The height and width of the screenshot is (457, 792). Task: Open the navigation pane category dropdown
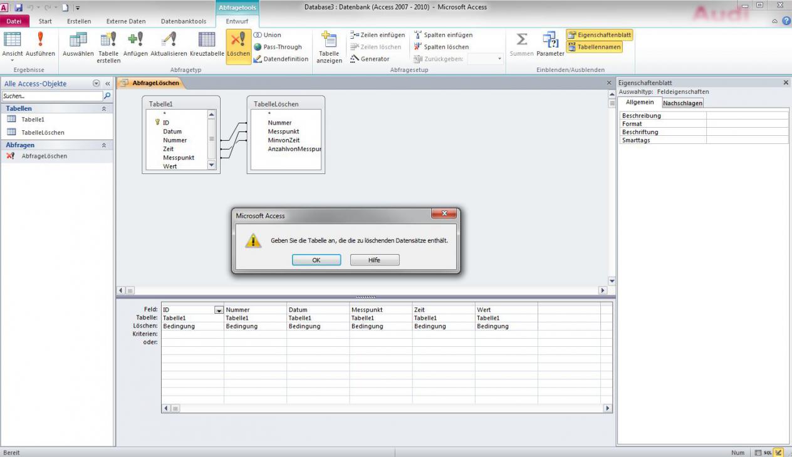96,83
